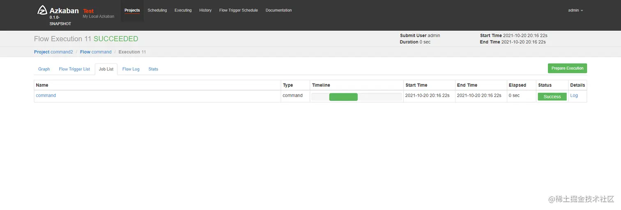Click the Success status badge
621x210 pixels.
(552, 97)
